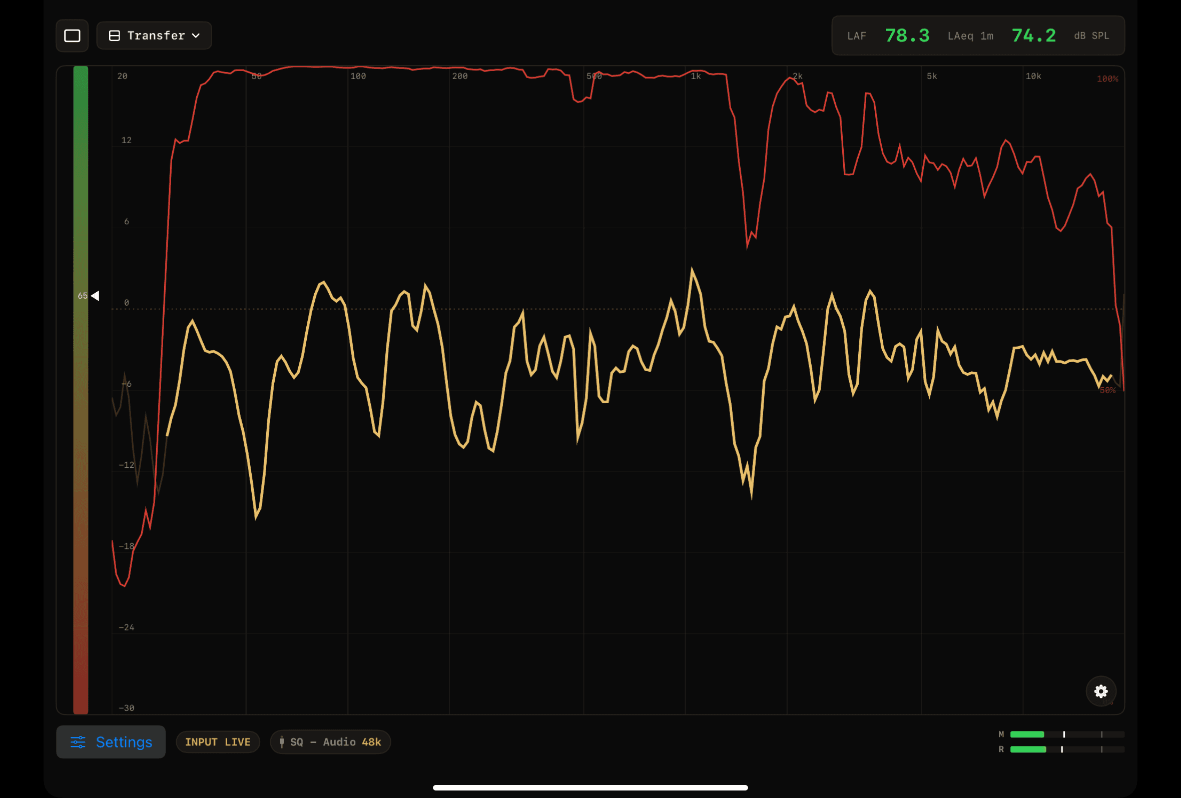The width and height of the screenshot is (1181, 798).
Task: Open graph options gear icon
Action: tap(1101, 691)
